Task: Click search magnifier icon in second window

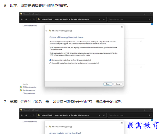Action: [x=149, y=115]
